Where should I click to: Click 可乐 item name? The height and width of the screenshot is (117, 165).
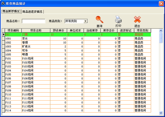36,50
